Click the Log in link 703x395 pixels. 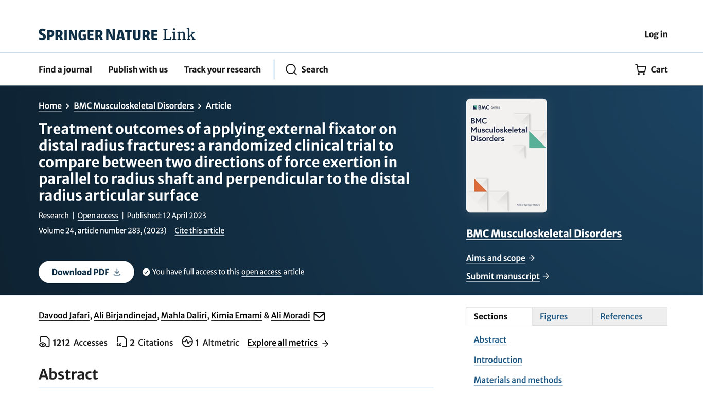pos(656,34)
